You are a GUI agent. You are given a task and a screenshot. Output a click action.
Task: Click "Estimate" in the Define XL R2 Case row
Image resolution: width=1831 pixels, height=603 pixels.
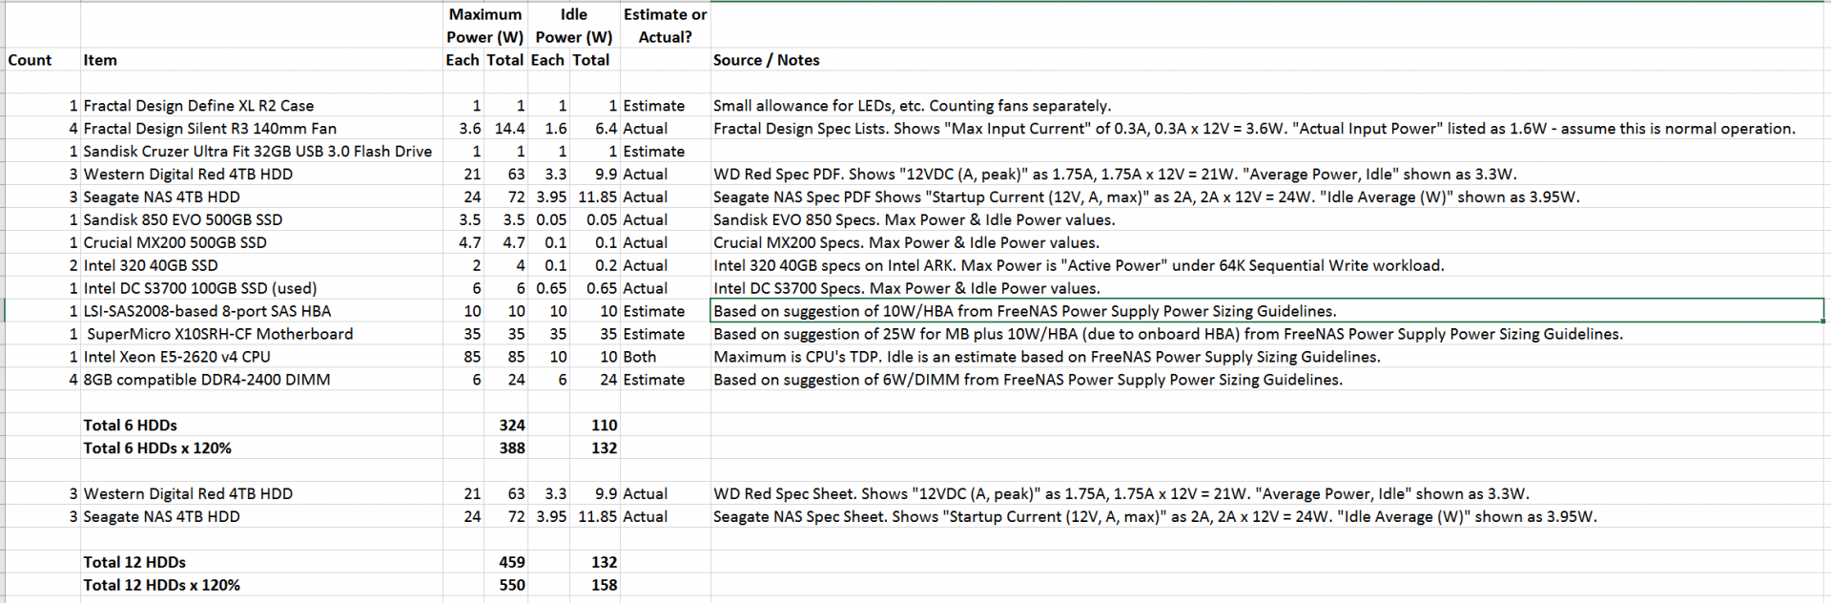(x=654, y=106)
